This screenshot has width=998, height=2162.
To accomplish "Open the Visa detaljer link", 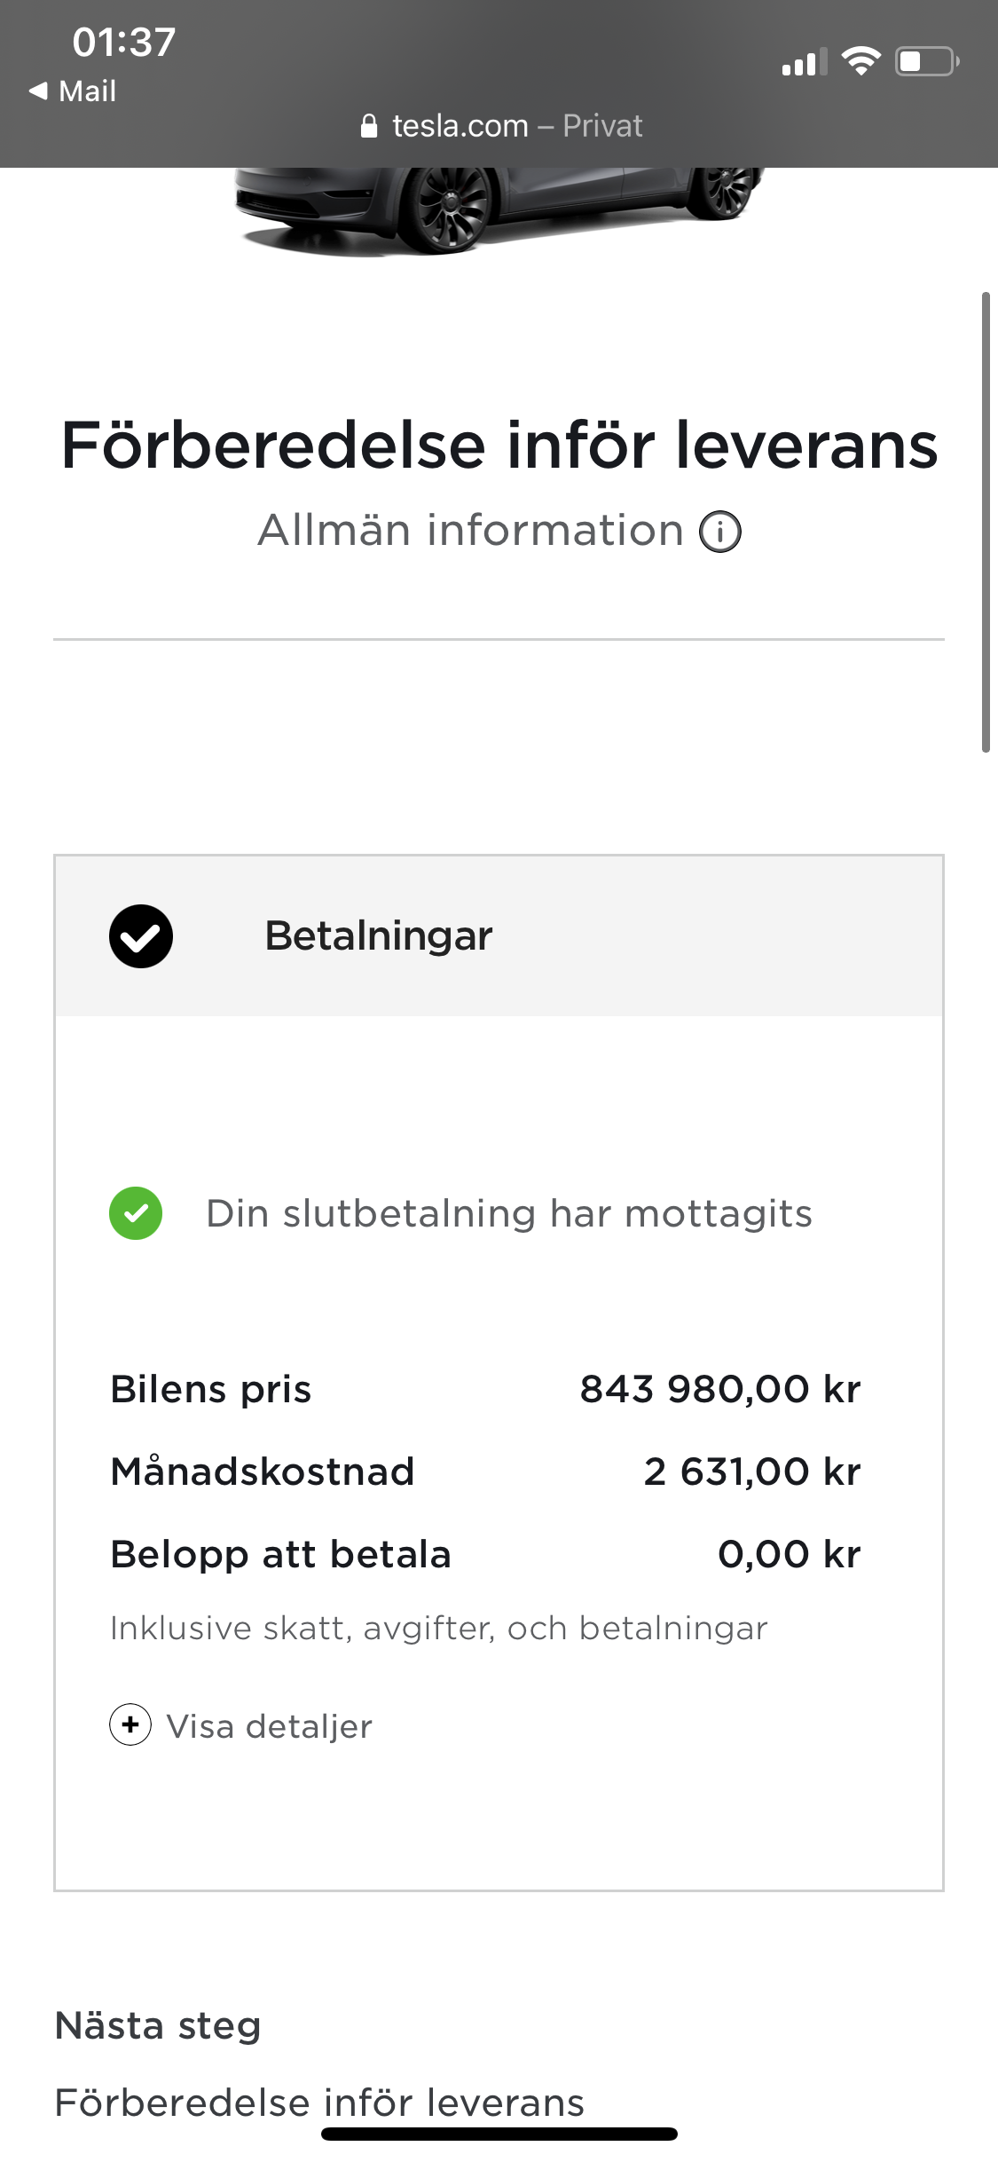I will pos(269,1726).
